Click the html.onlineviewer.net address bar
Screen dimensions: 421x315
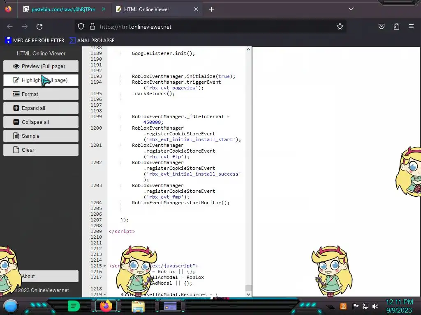click(x=210, y=27)
